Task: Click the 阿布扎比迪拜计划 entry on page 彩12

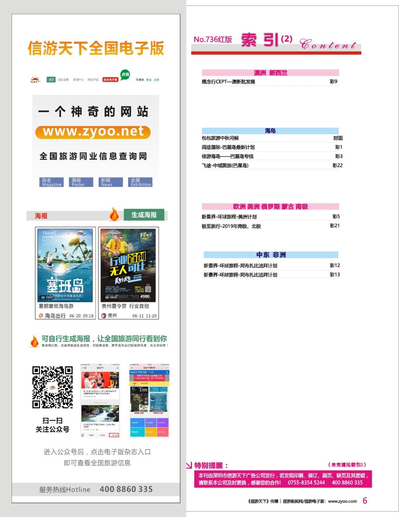Action: (x=240, y=265)
